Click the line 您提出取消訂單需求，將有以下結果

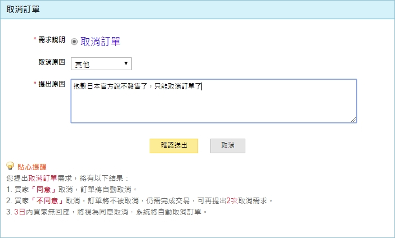coord(68,178)
